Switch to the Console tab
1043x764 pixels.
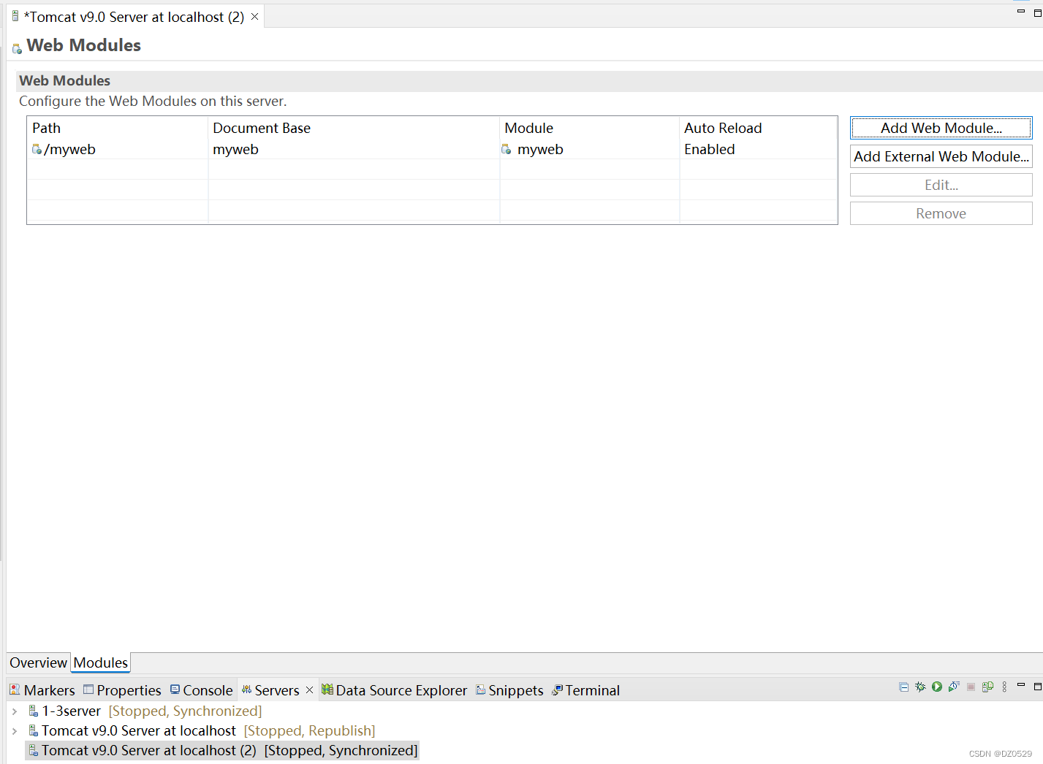click(206, 689)
